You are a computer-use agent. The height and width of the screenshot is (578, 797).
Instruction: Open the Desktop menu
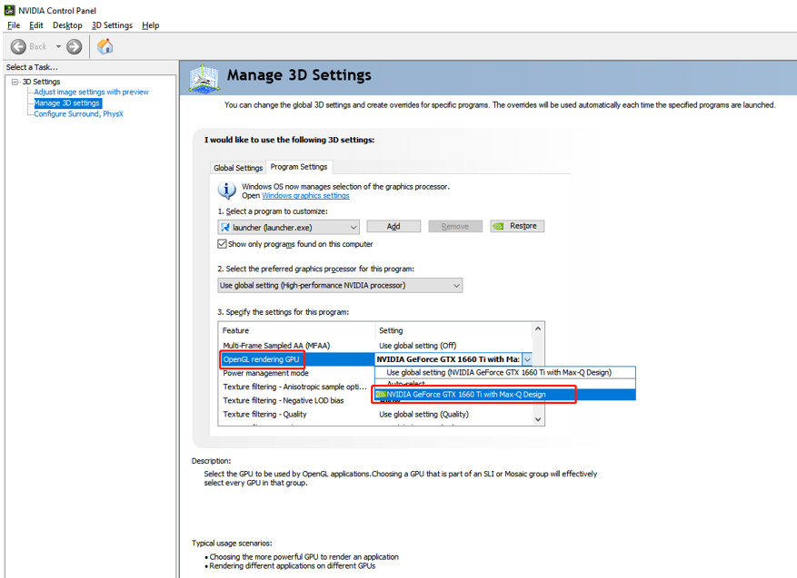coord(67,25)
